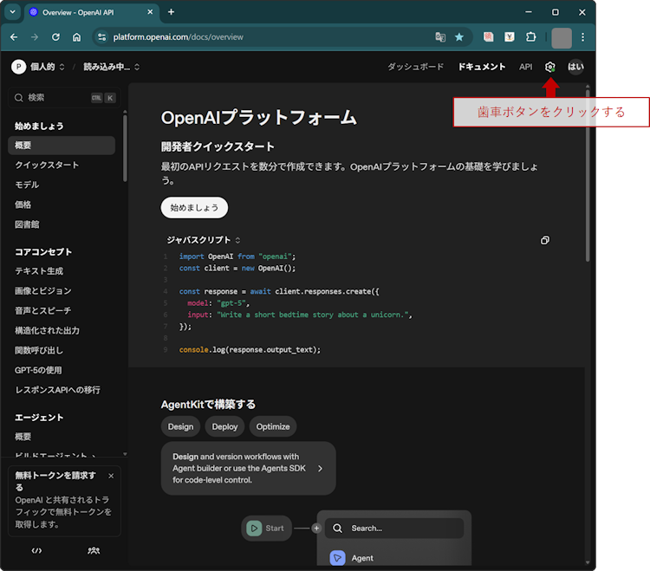Click the translate page icon in address bar
This screenshot has height=571, width=650.
coord(440,37)
